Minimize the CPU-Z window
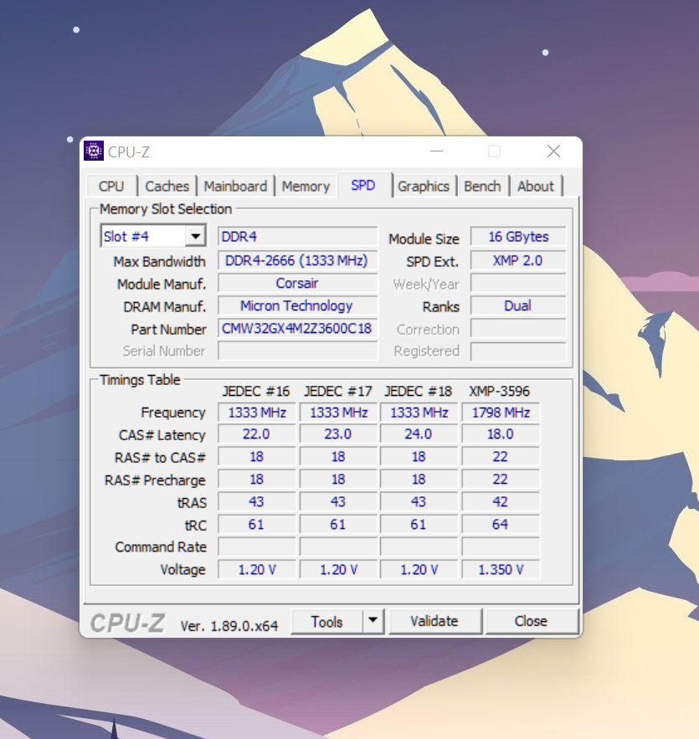This screenshot has height=739, width=699. [436, 151]
